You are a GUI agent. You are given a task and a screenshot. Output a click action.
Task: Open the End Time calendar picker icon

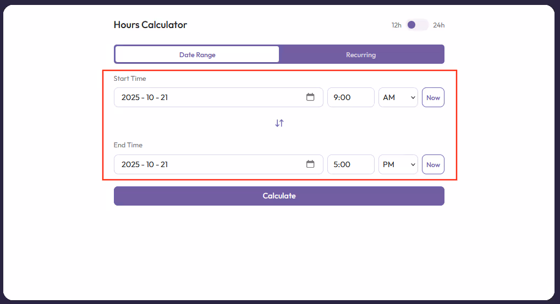pyautogui.click(x=310, y=164)
